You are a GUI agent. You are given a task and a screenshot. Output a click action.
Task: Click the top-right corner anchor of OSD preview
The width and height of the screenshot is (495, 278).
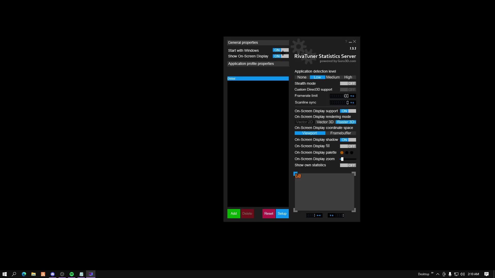tap(354, 174)
